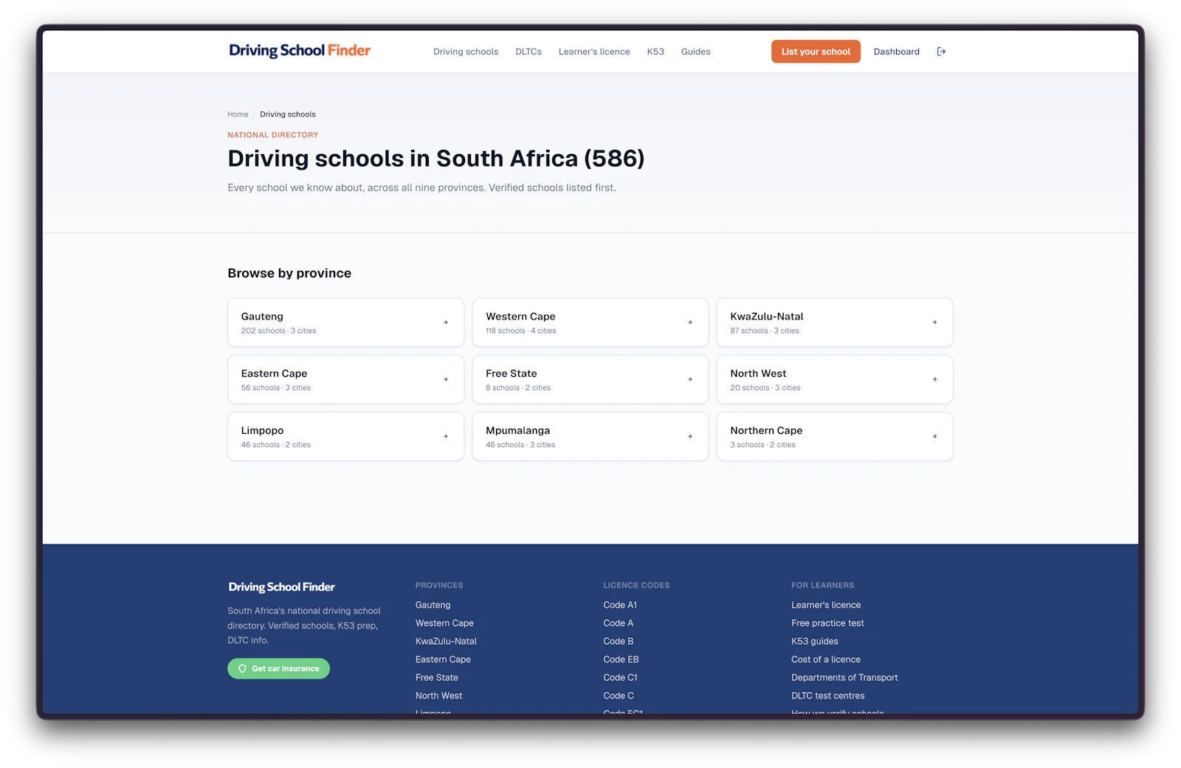Click Learner's licence in footer
The image size is (1181, 768).
(x=826, y=605)
